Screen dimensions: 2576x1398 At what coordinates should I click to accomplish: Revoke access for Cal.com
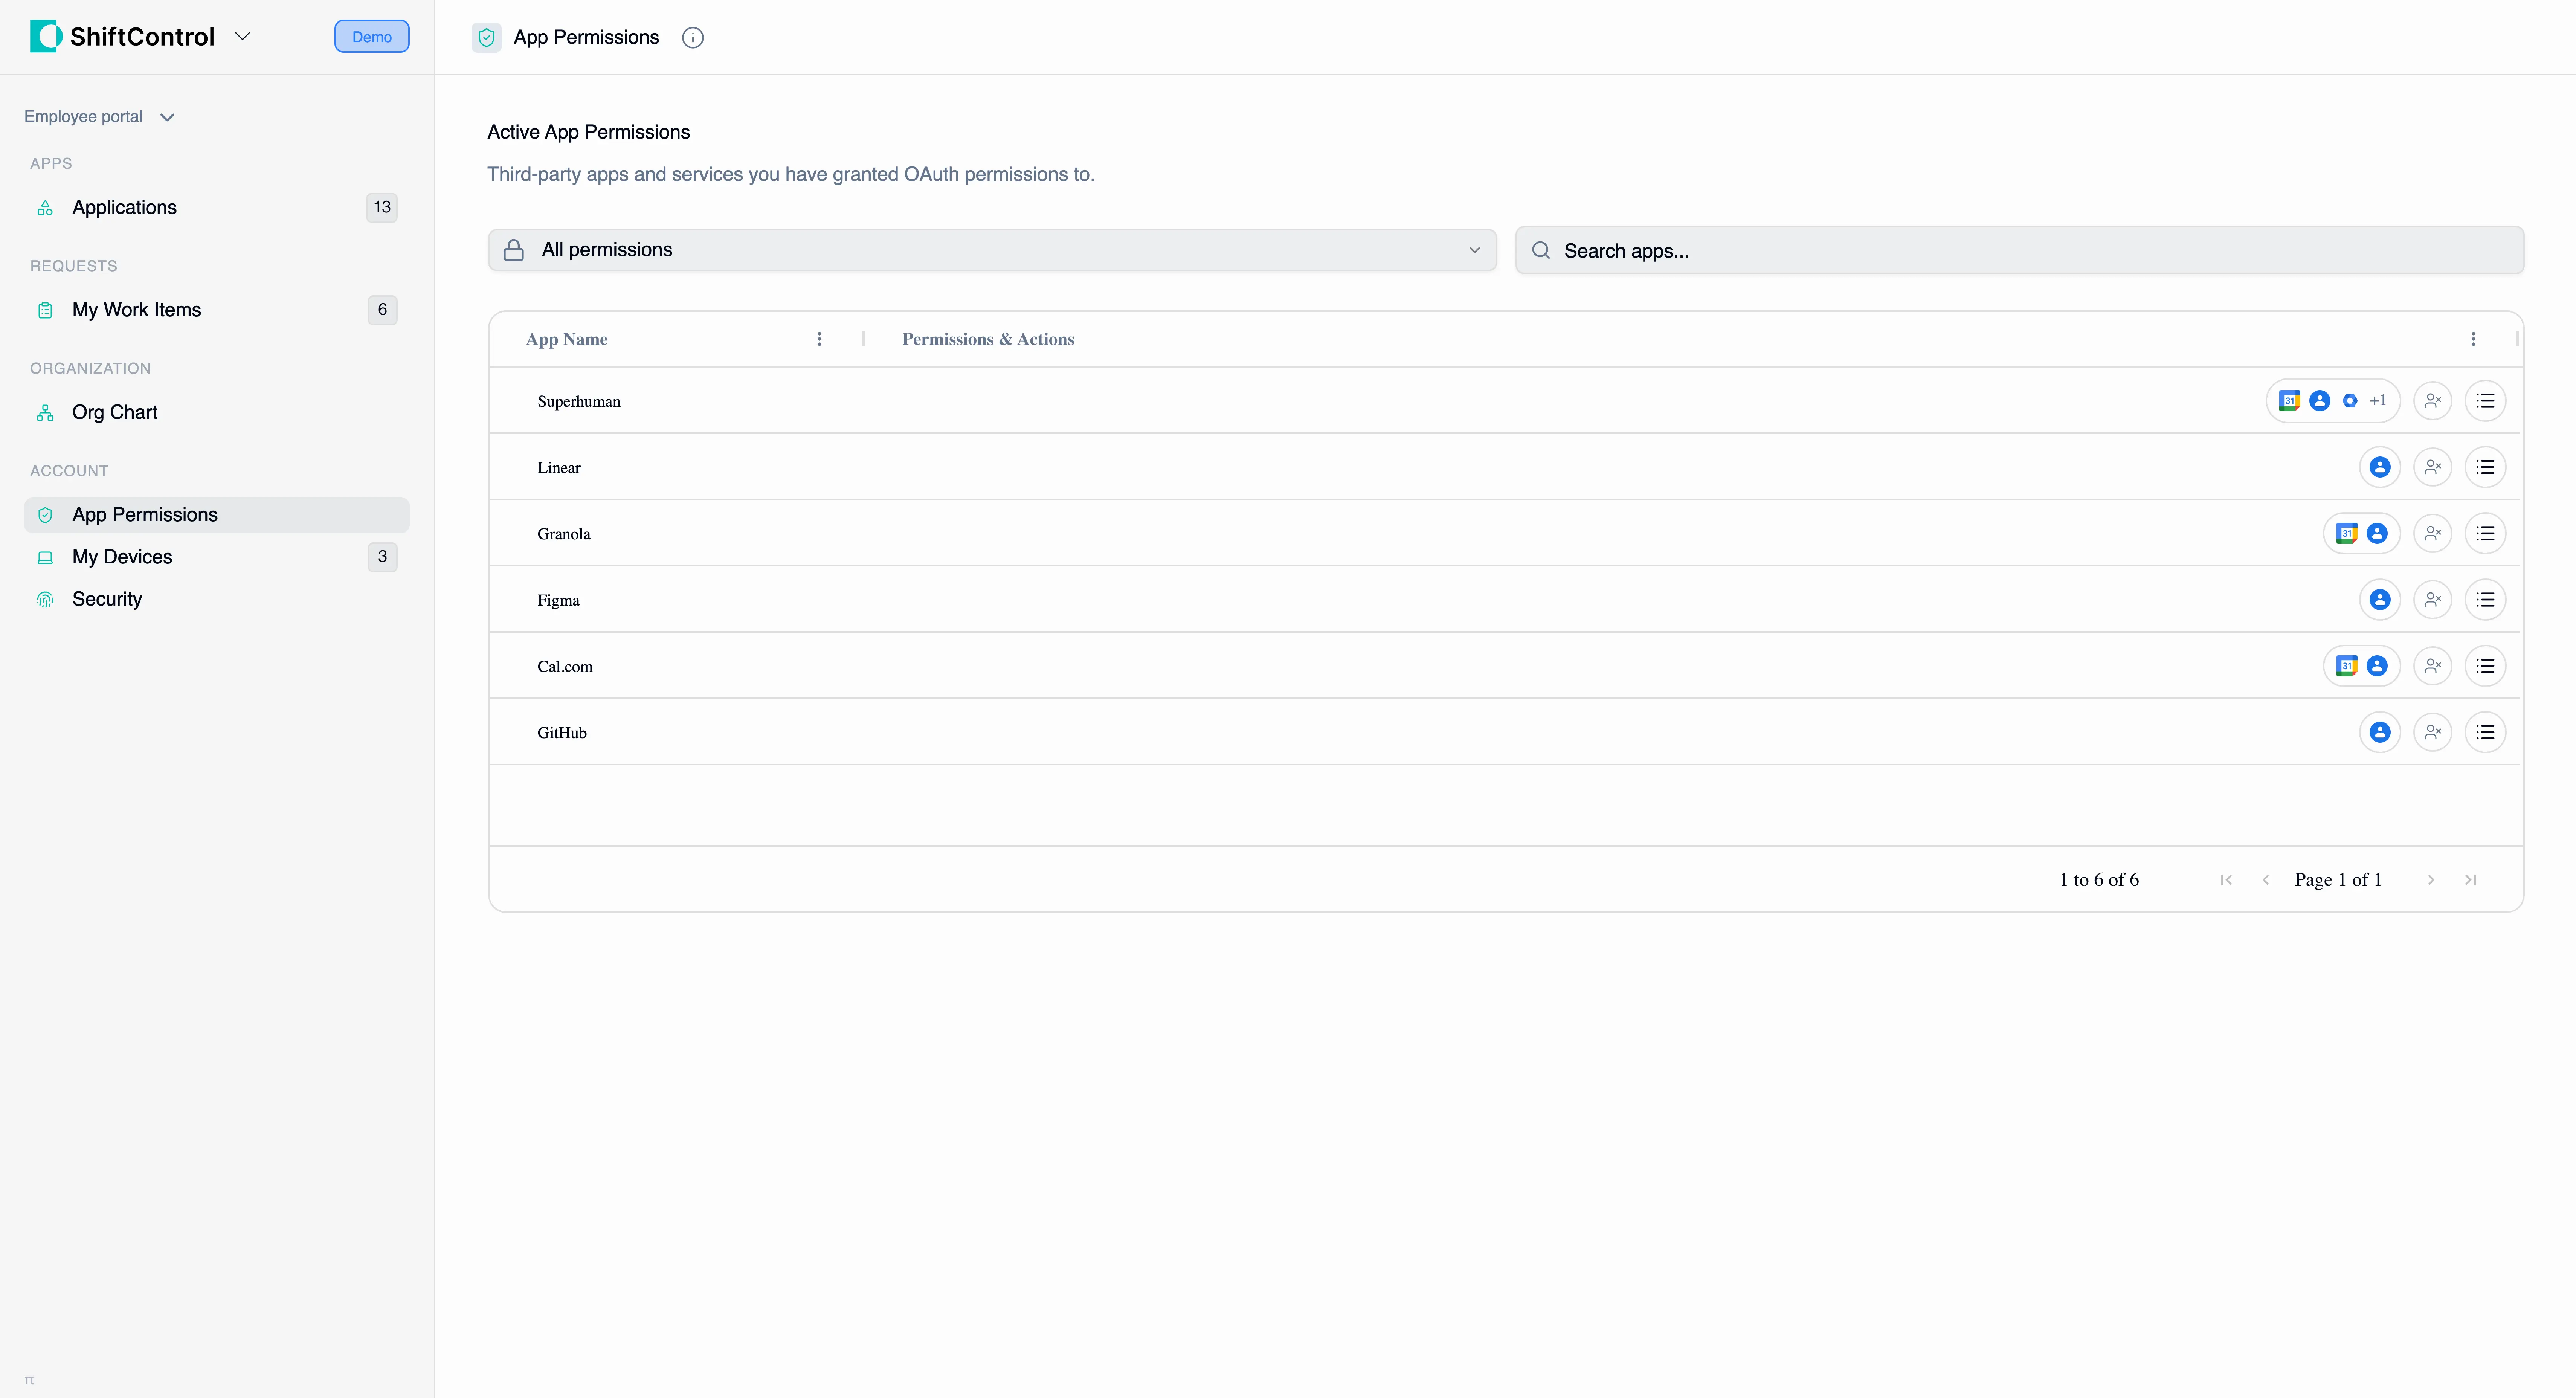(x=2433, y=666)
